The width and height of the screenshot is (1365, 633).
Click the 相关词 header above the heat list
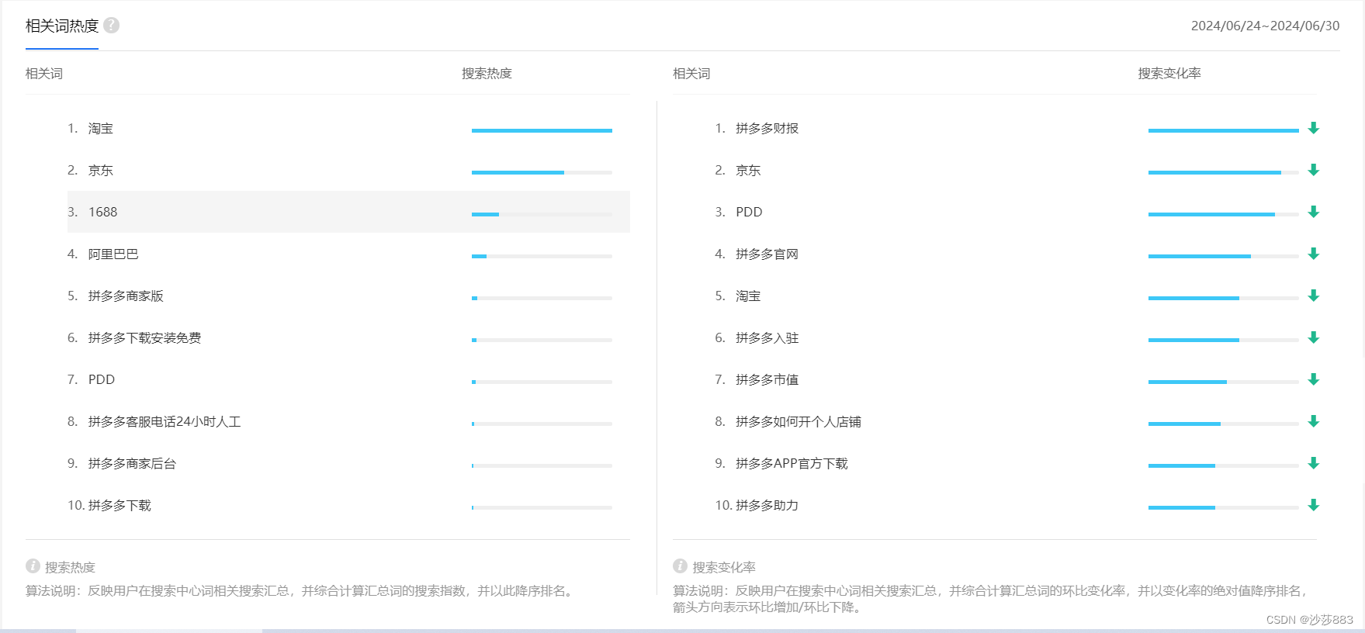coord(44,74)
